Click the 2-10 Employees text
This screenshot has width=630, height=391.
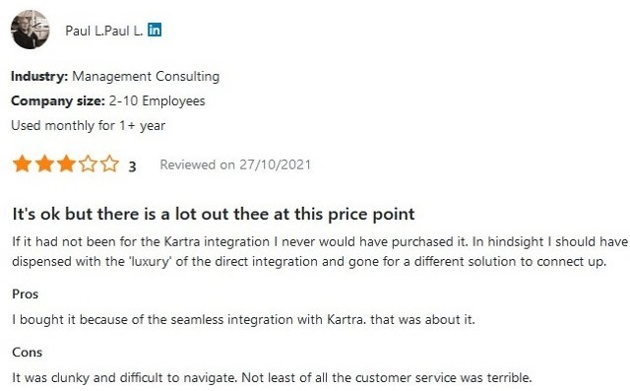click(157, 100)
